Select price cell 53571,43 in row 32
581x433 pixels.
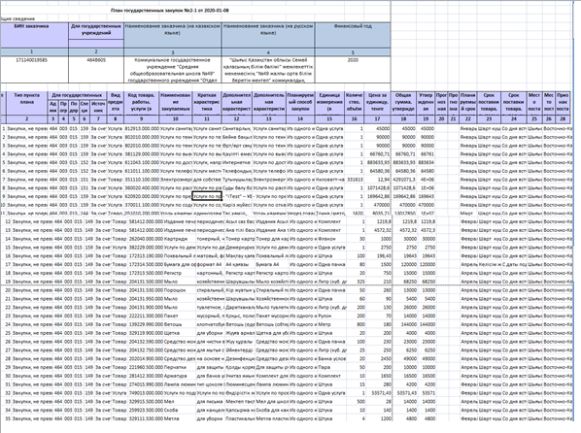pos(379,393)
